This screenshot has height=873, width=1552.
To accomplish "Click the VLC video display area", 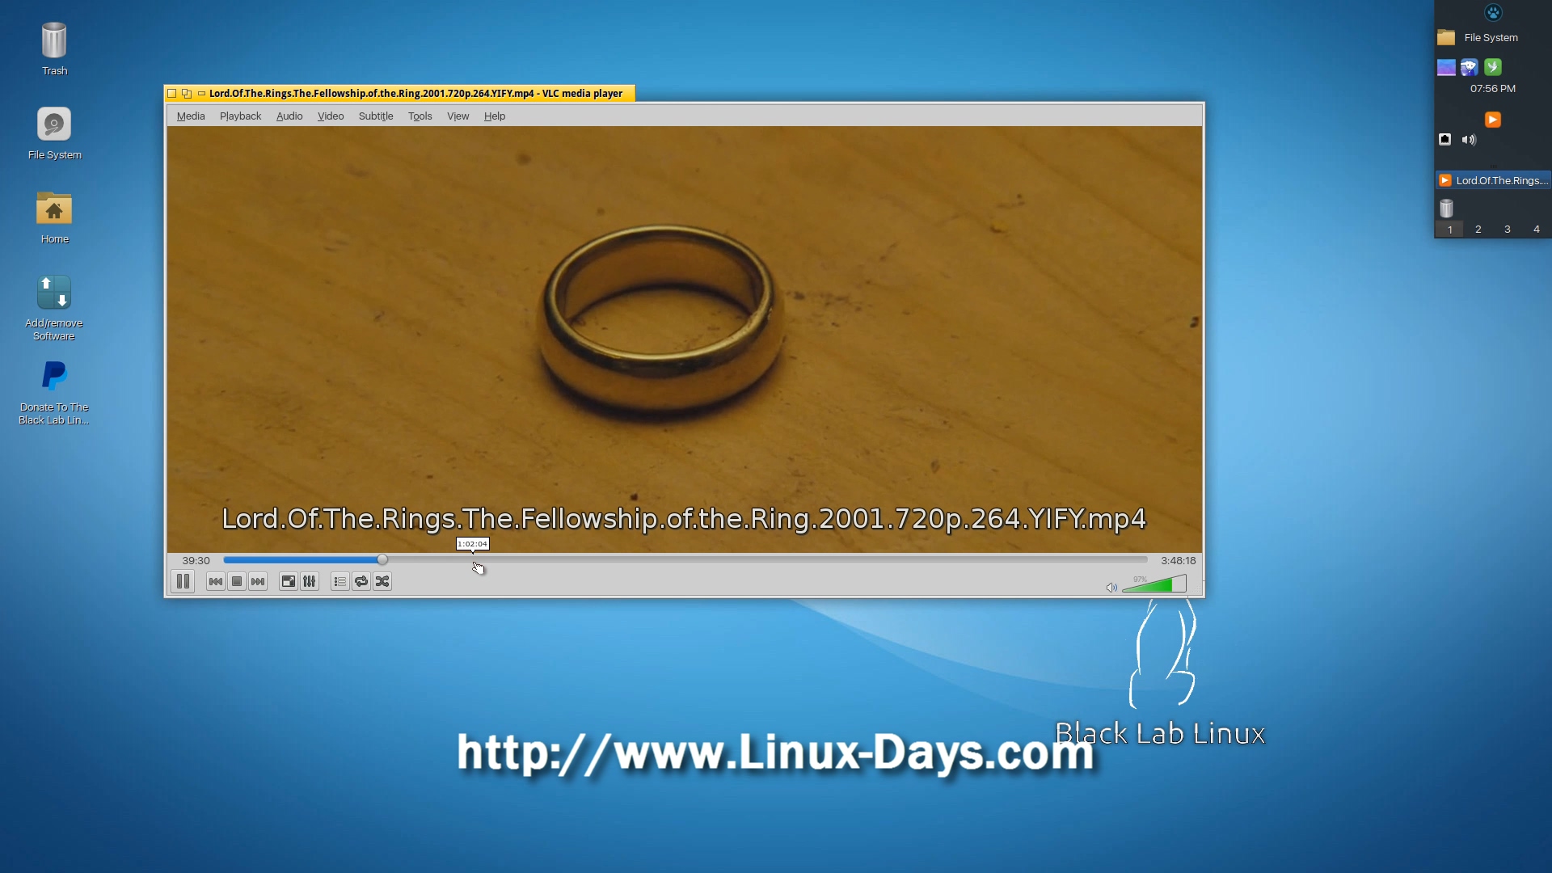I will coord(685,339).
